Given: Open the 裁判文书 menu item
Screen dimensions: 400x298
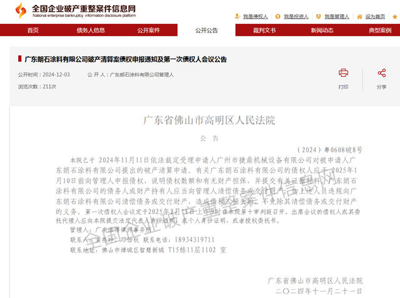Looking at the screenshot, I should 264,31.
